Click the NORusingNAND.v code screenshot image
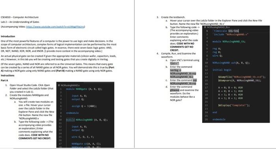This screenshot has width=276, height=149. click(x=86, y=115)
